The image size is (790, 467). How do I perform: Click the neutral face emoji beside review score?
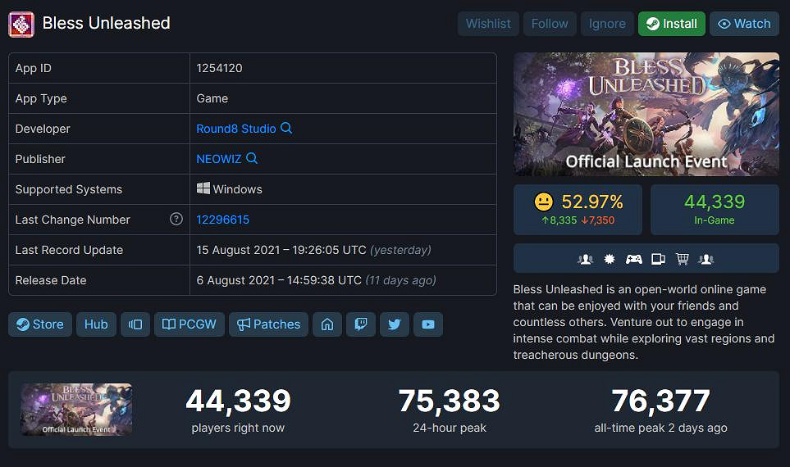coord(544,202)
